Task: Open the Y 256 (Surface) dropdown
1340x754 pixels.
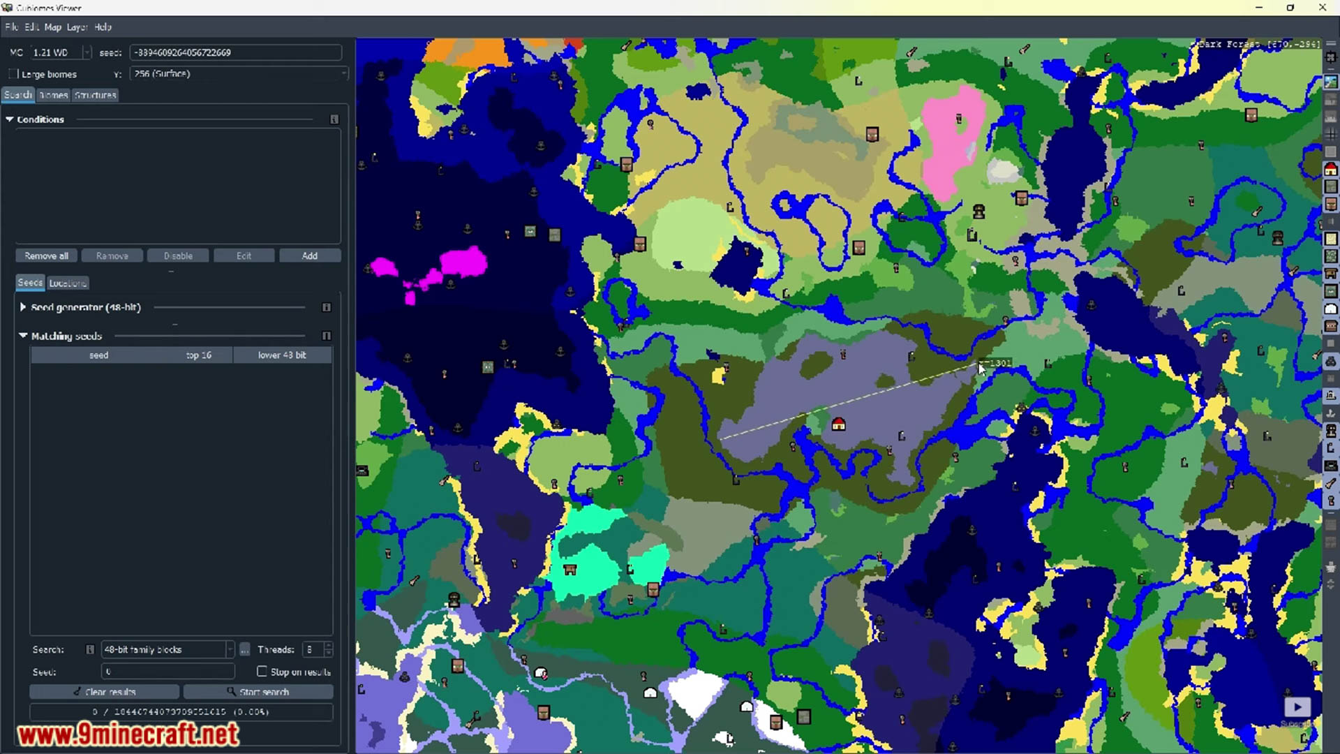Action: point(239,73)
